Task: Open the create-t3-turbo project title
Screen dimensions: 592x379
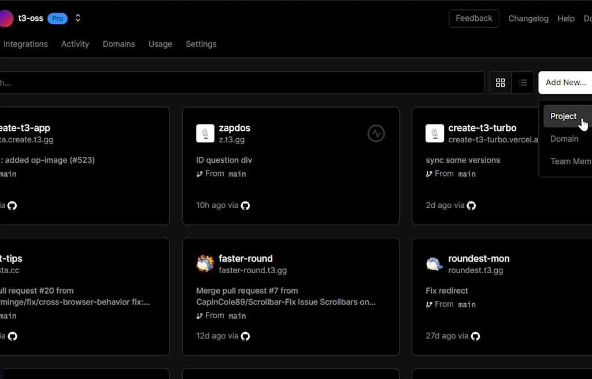Action: [x=482, y=128]
